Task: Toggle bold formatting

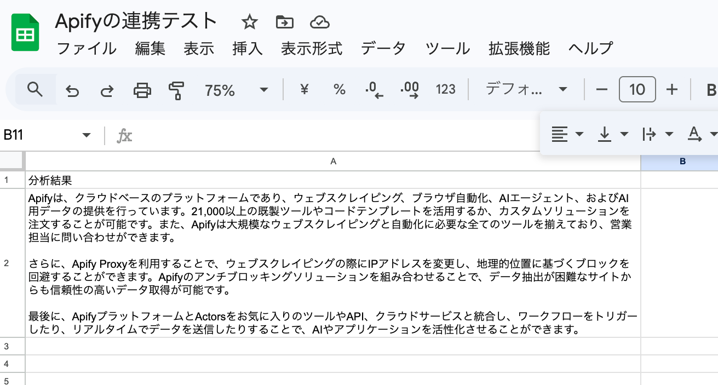Action: click(711, 90)
